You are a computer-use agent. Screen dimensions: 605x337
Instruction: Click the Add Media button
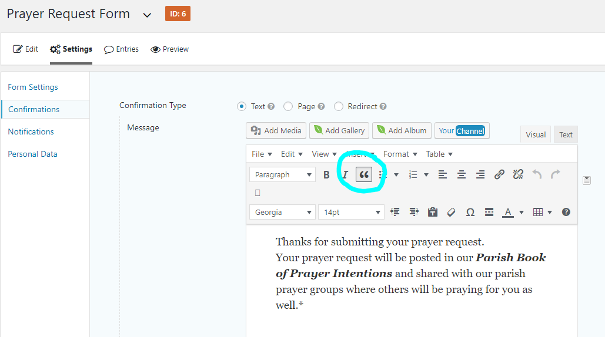click(276, 130)
